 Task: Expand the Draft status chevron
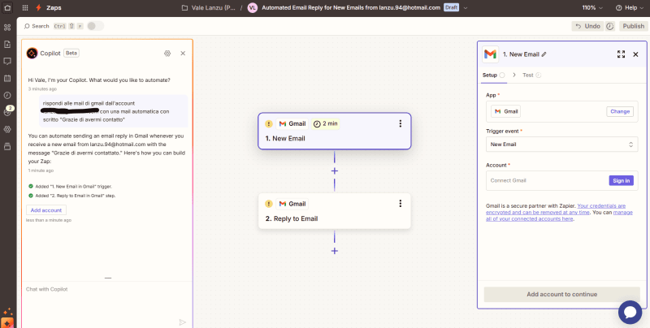[x=465, y=7]
